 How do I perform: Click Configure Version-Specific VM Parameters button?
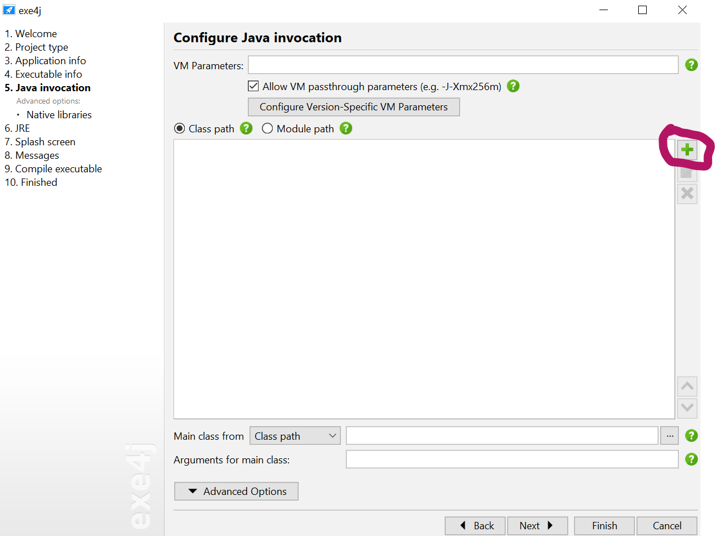[x=354, y=107]
